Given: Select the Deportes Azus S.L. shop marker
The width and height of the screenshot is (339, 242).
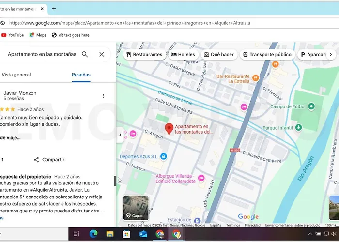Looking at the screenshot, I should click(x=164, y=156).
